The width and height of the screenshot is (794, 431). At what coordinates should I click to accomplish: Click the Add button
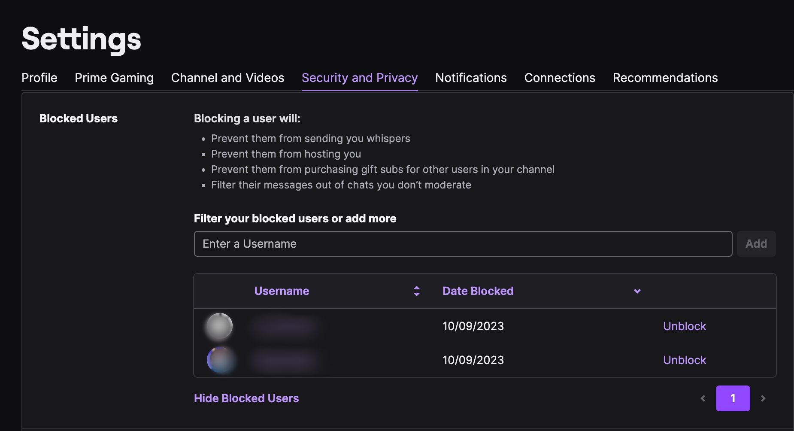[x=756, y=243]
